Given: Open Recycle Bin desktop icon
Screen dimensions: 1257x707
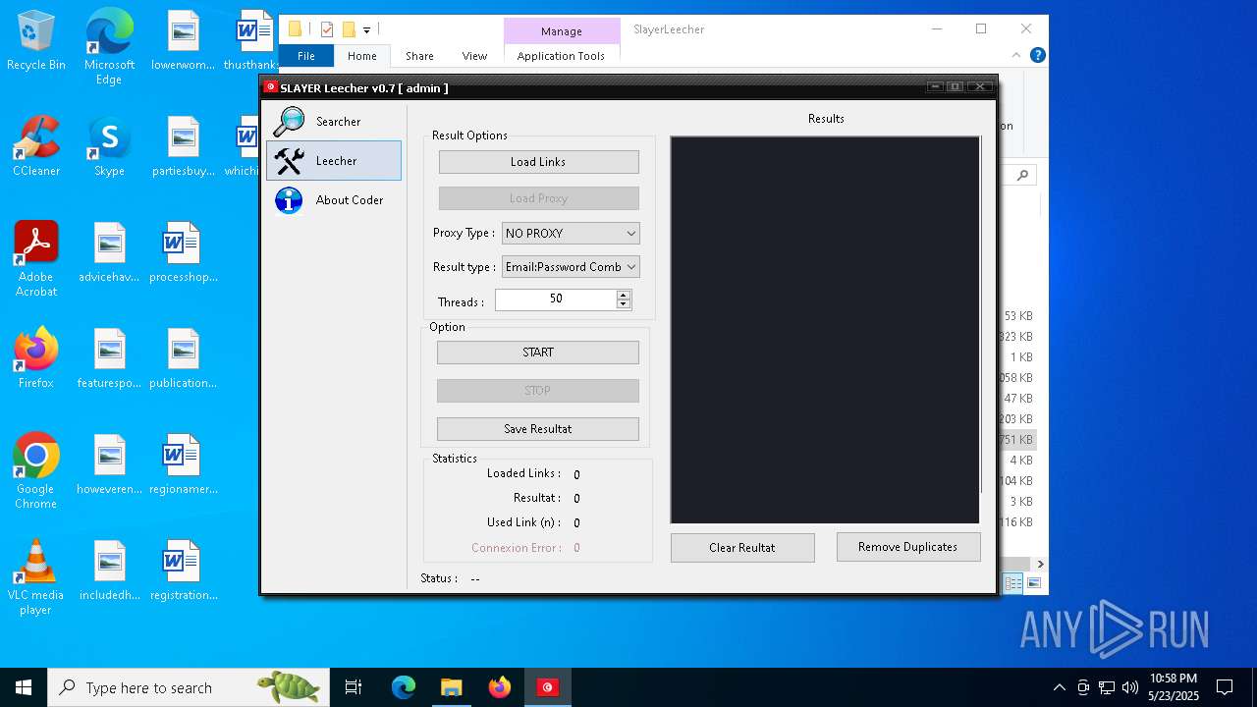Looking at the screenshot, I should tap(36, 41).
